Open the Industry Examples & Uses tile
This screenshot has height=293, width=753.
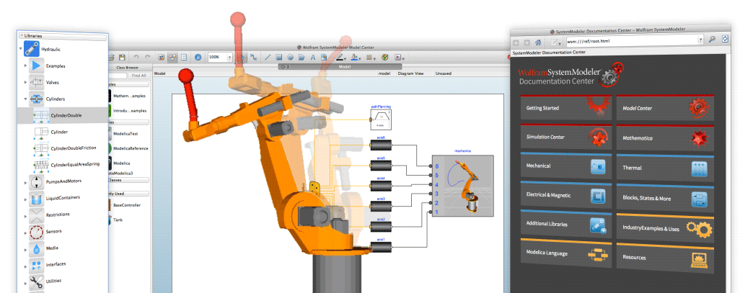click(665, 228)
